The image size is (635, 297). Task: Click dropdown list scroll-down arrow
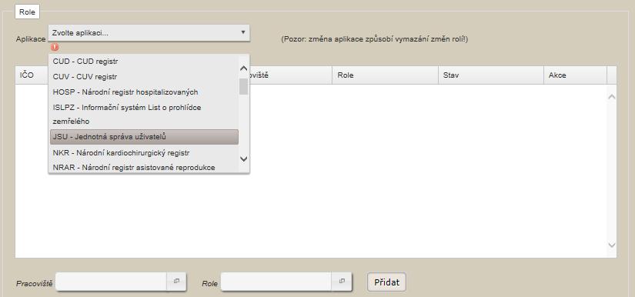click(x=243, y=159)
